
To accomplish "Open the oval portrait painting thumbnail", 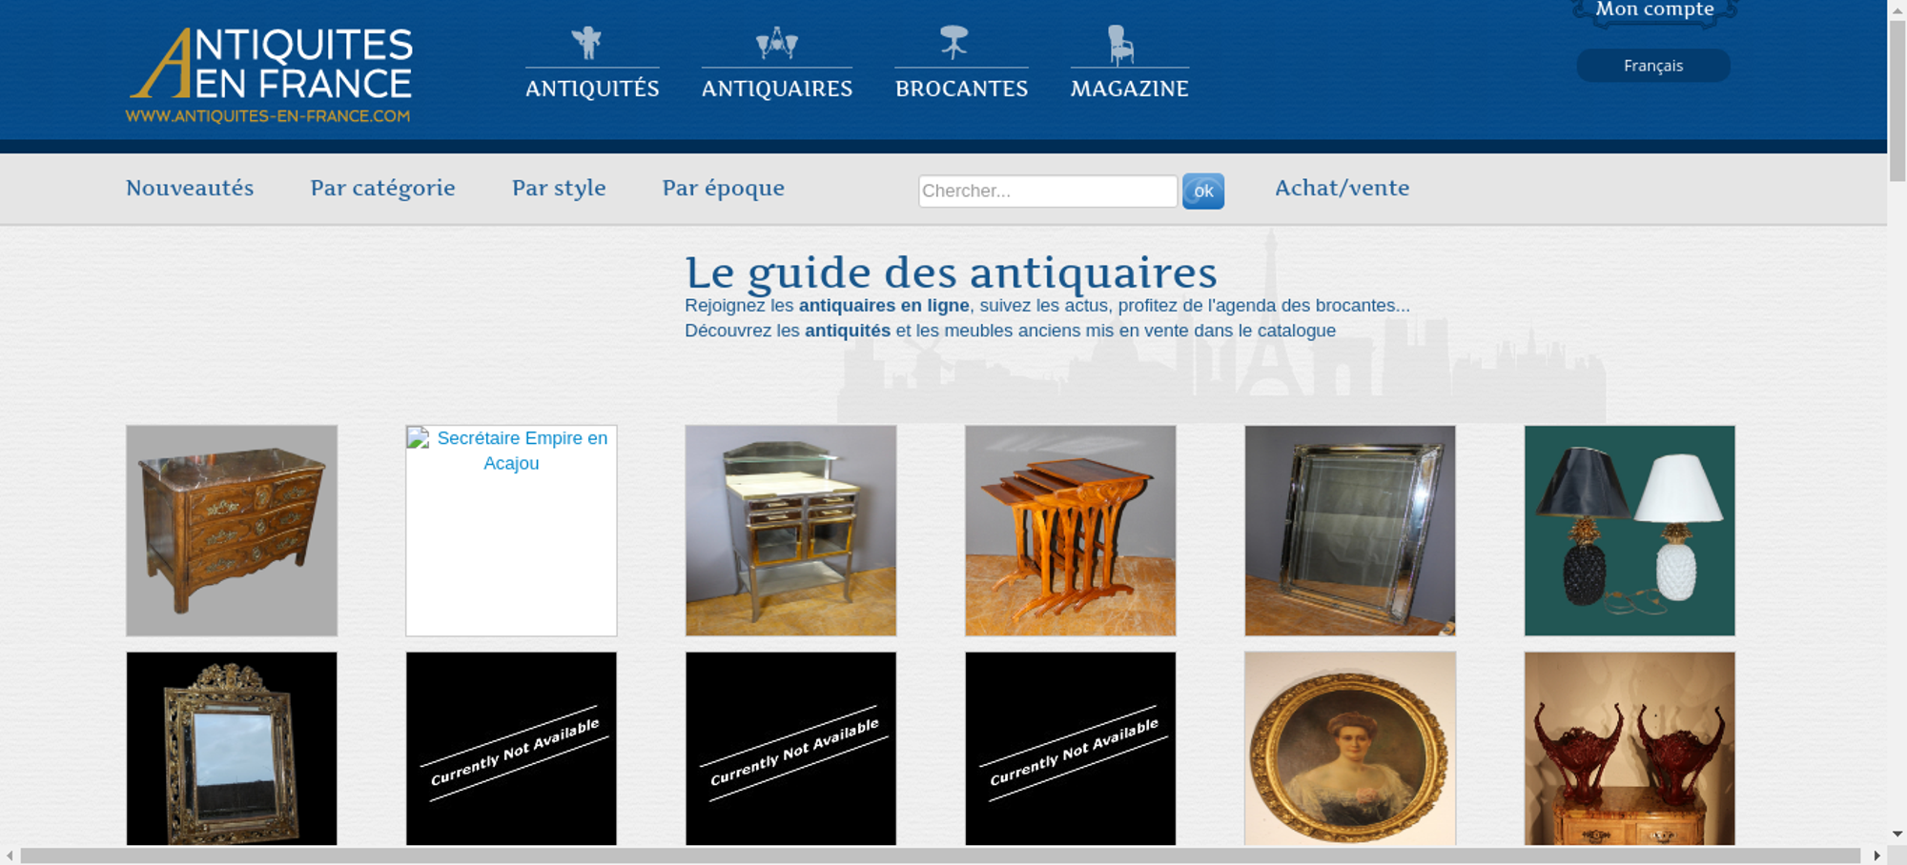I will (1349, 748).
